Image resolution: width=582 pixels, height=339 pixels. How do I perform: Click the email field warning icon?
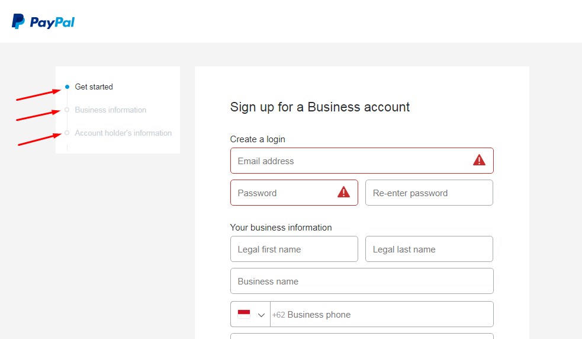[x=479, y=160]
